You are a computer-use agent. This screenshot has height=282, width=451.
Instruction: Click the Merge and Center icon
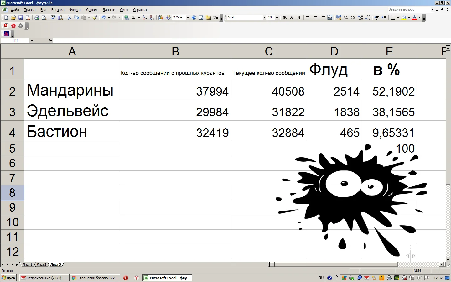(x=330, y=18)
